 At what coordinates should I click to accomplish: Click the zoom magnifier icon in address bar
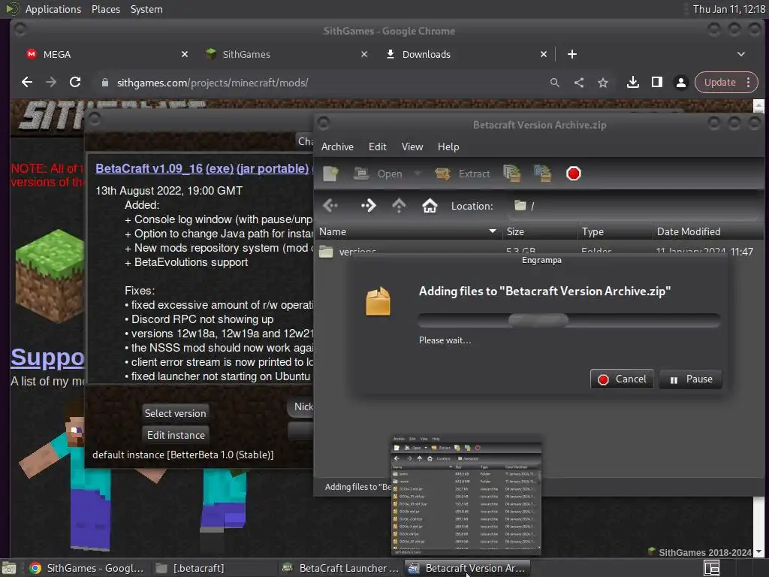coord(555,83)
